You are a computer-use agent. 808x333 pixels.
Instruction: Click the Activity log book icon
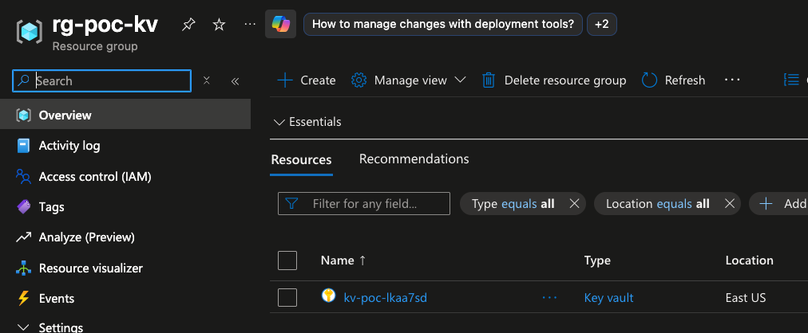pyautogui.click(x=23, y=146)
